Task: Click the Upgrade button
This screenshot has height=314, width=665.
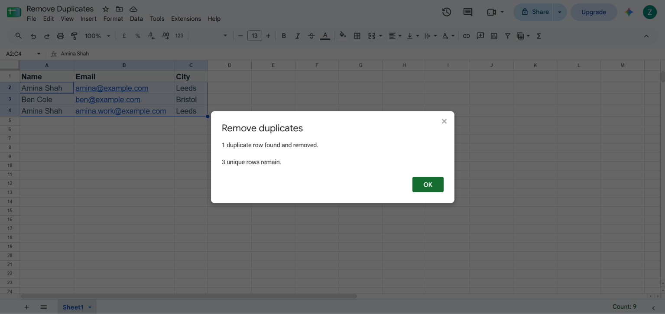Action: pyautogui.click(x=594, y=12)
